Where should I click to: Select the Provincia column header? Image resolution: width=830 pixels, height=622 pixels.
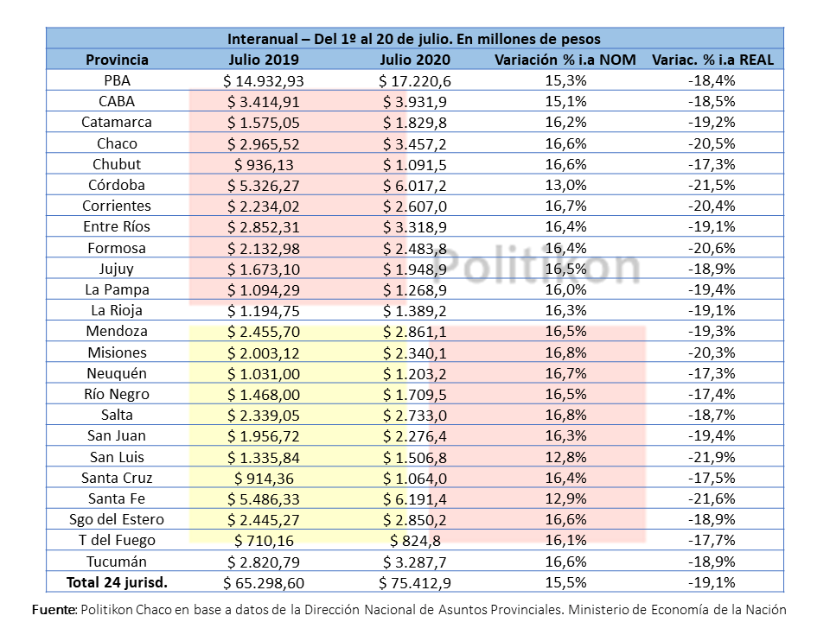tap(117, 60)
